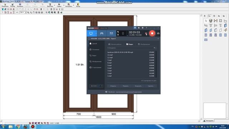
Task: Select the orange cross move tool in palette
Action: point(225,30)
